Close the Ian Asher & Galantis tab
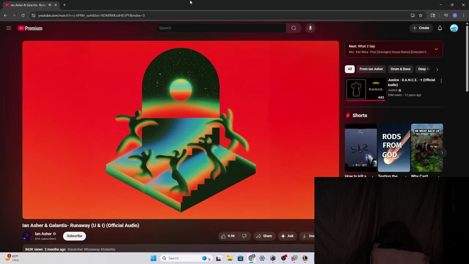This screenshot has height=264, width=469. tap(56, 5)
